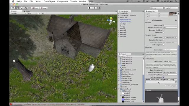189x106 pixels.
Task: Click the add-row circle icon in animation table
Action: (x=176, y=82)
